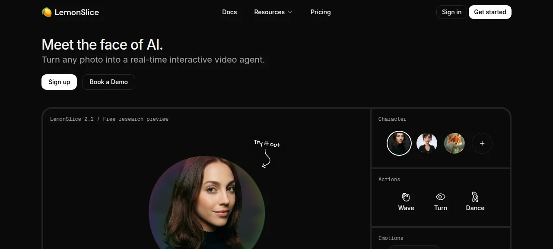The height and width of the screenshot is (249, 553).
Task: Choose the animated girl character avatar
Action: pos(427,143)
